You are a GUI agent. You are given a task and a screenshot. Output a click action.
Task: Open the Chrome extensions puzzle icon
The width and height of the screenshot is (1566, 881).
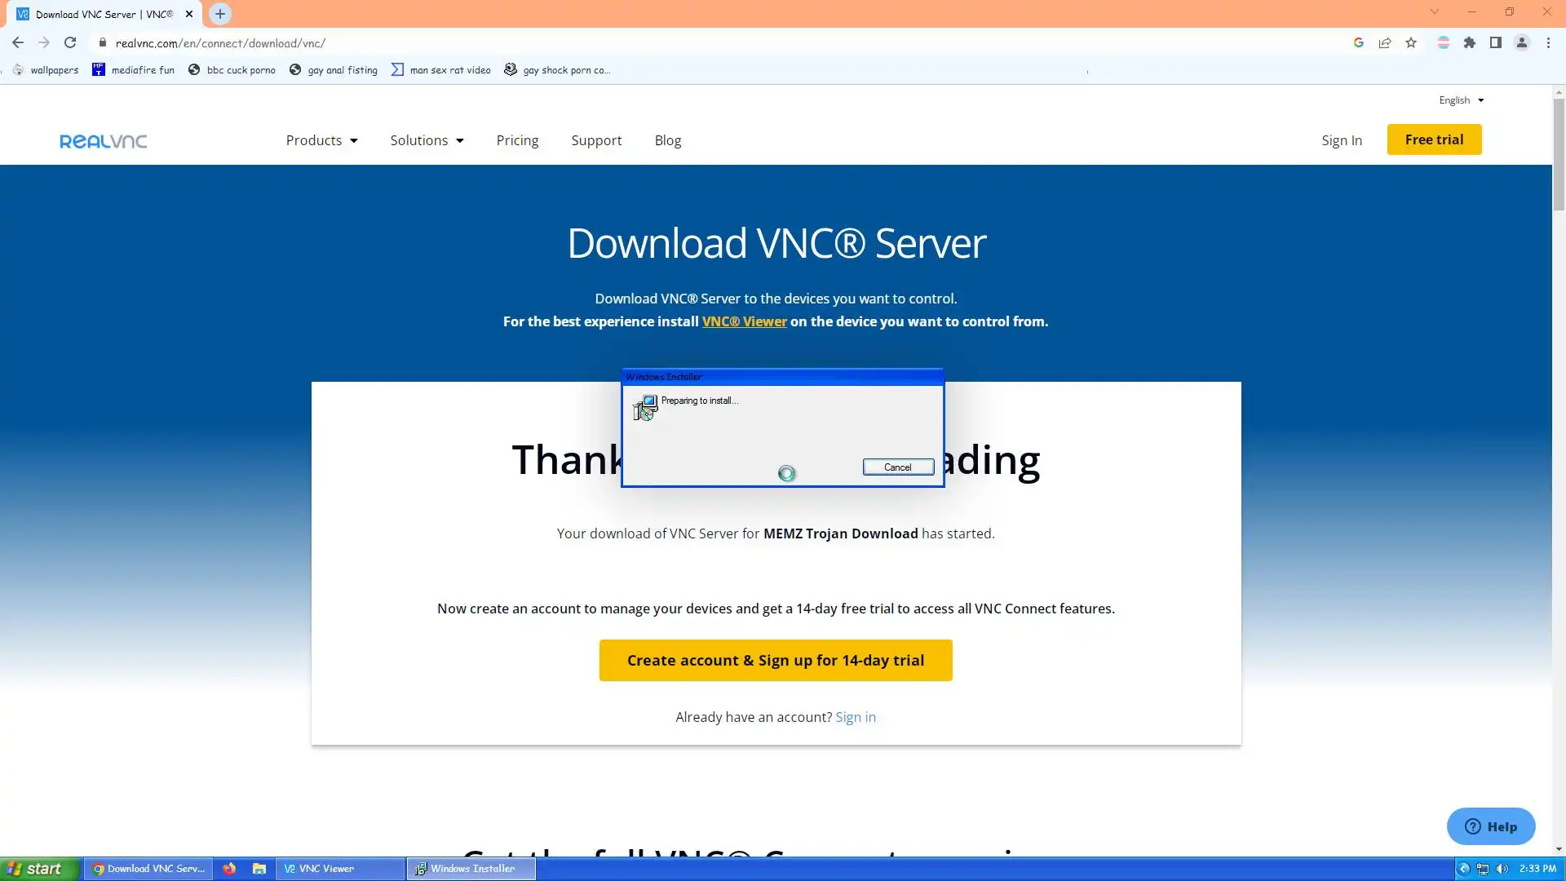tap(1470, 42)
